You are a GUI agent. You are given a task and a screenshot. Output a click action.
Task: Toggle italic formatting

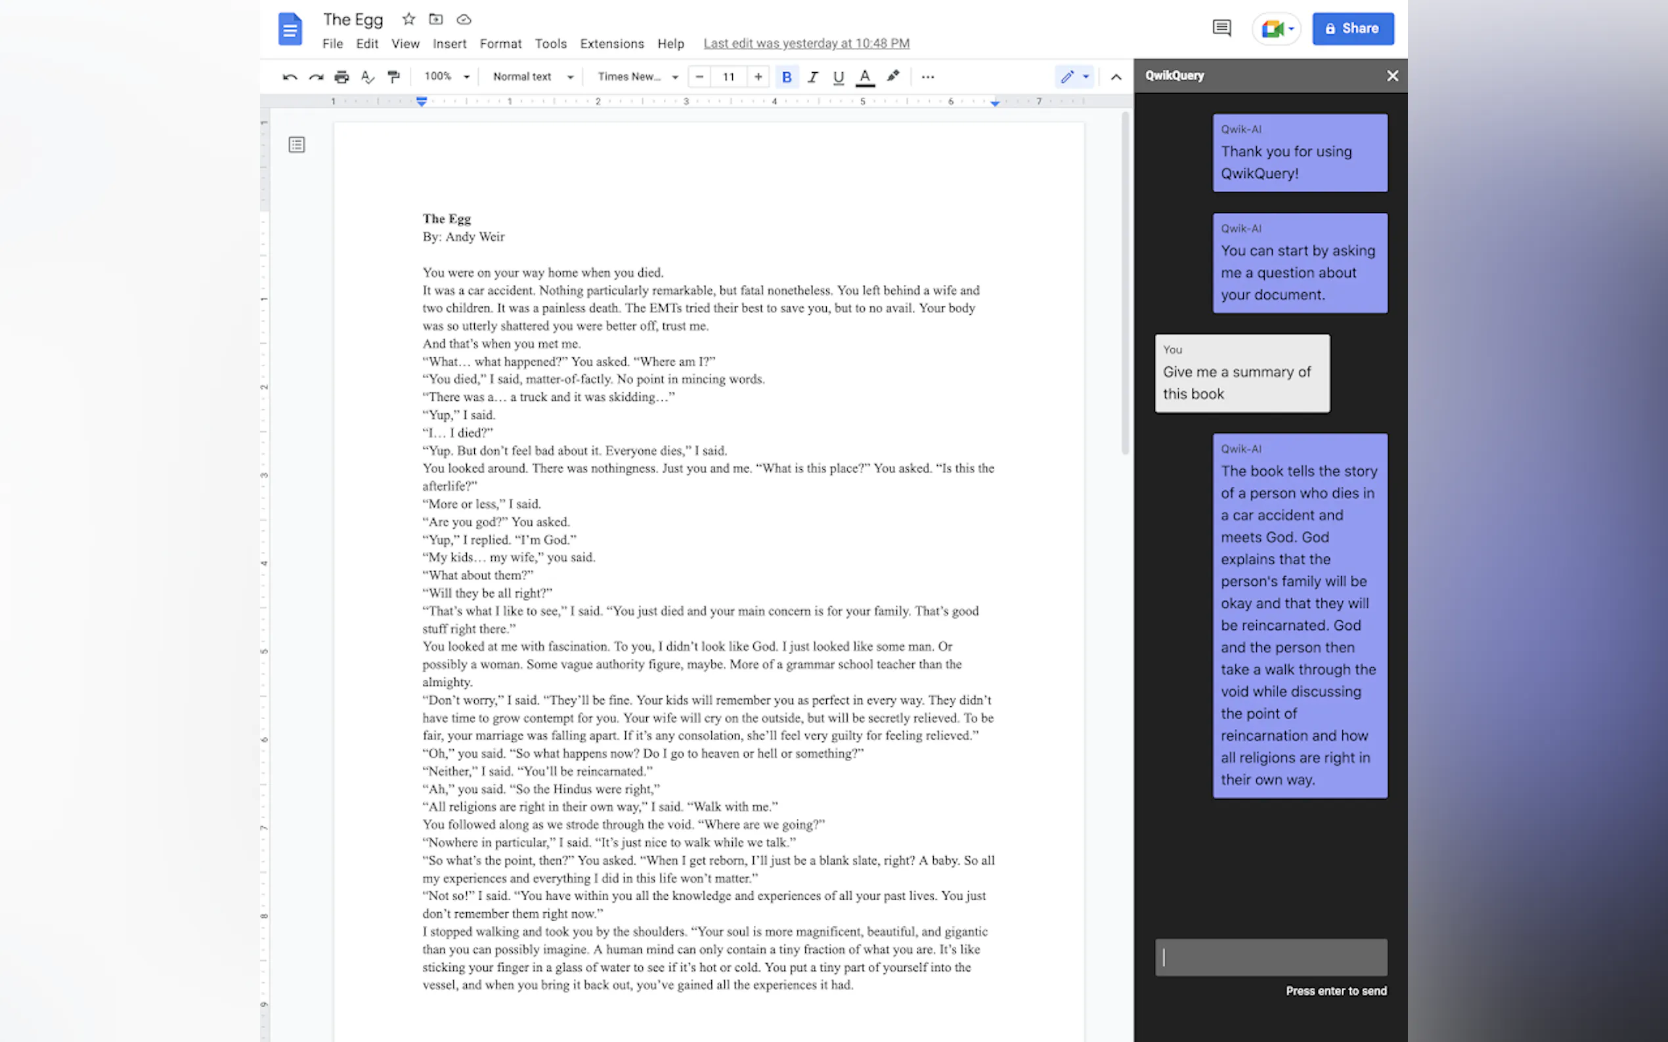[x=812, y=77]
